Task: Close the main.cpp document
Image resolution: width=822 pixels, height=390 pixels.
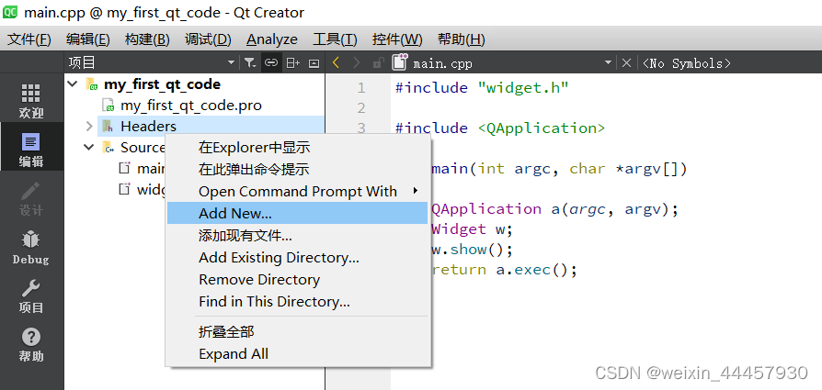Action: (626, 62)
